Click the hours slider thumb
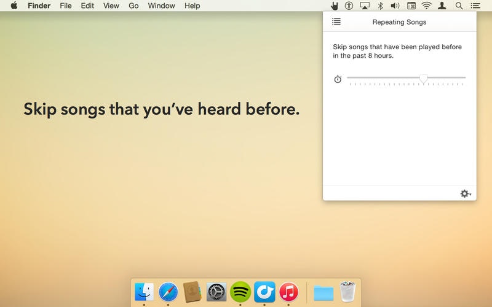This screenshot has height=307, width=492. (x=424, y=79)
